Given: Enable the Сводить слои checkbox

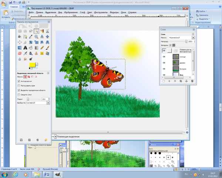Looking at the screenshot, I should tap(19, 95).
